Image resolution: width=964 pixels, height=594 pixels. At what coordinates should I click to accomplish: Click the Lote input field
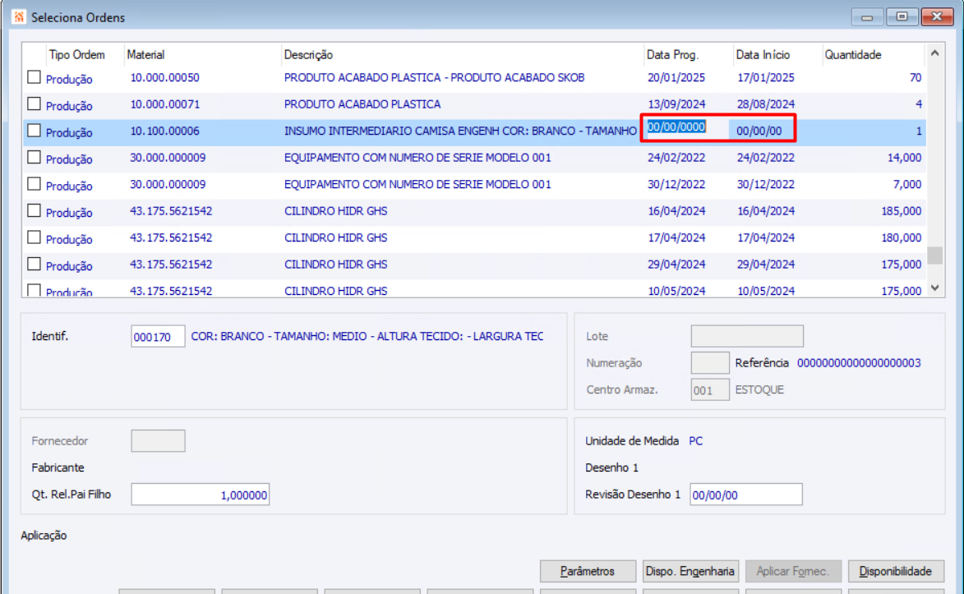tap(747, 336)
